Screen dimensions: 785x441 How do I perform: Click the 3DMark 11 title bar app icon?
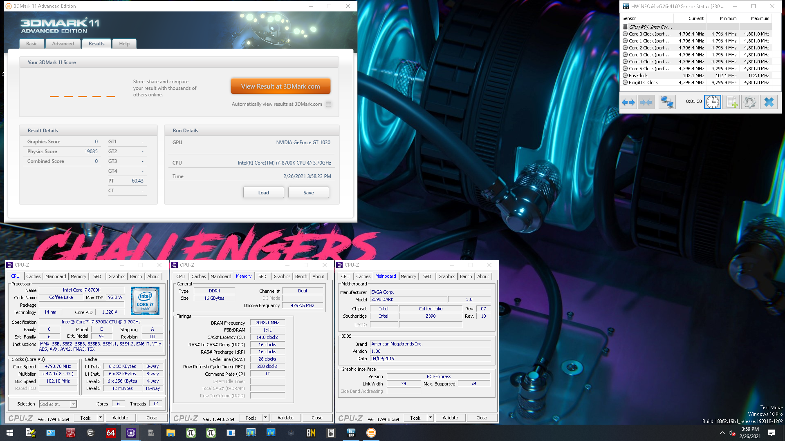pos(9,6)
